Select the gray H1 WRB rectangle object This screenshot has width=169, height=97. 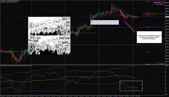click(105, 22)
